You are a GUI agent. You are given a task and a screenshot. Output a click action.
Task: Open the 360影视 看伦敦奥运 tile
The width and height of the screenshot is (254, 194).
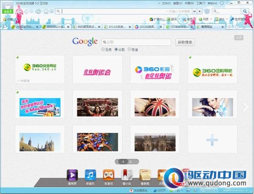click(155, 69)
